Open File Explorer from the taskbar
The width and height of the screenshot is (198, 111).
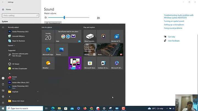tap(59, 108)
